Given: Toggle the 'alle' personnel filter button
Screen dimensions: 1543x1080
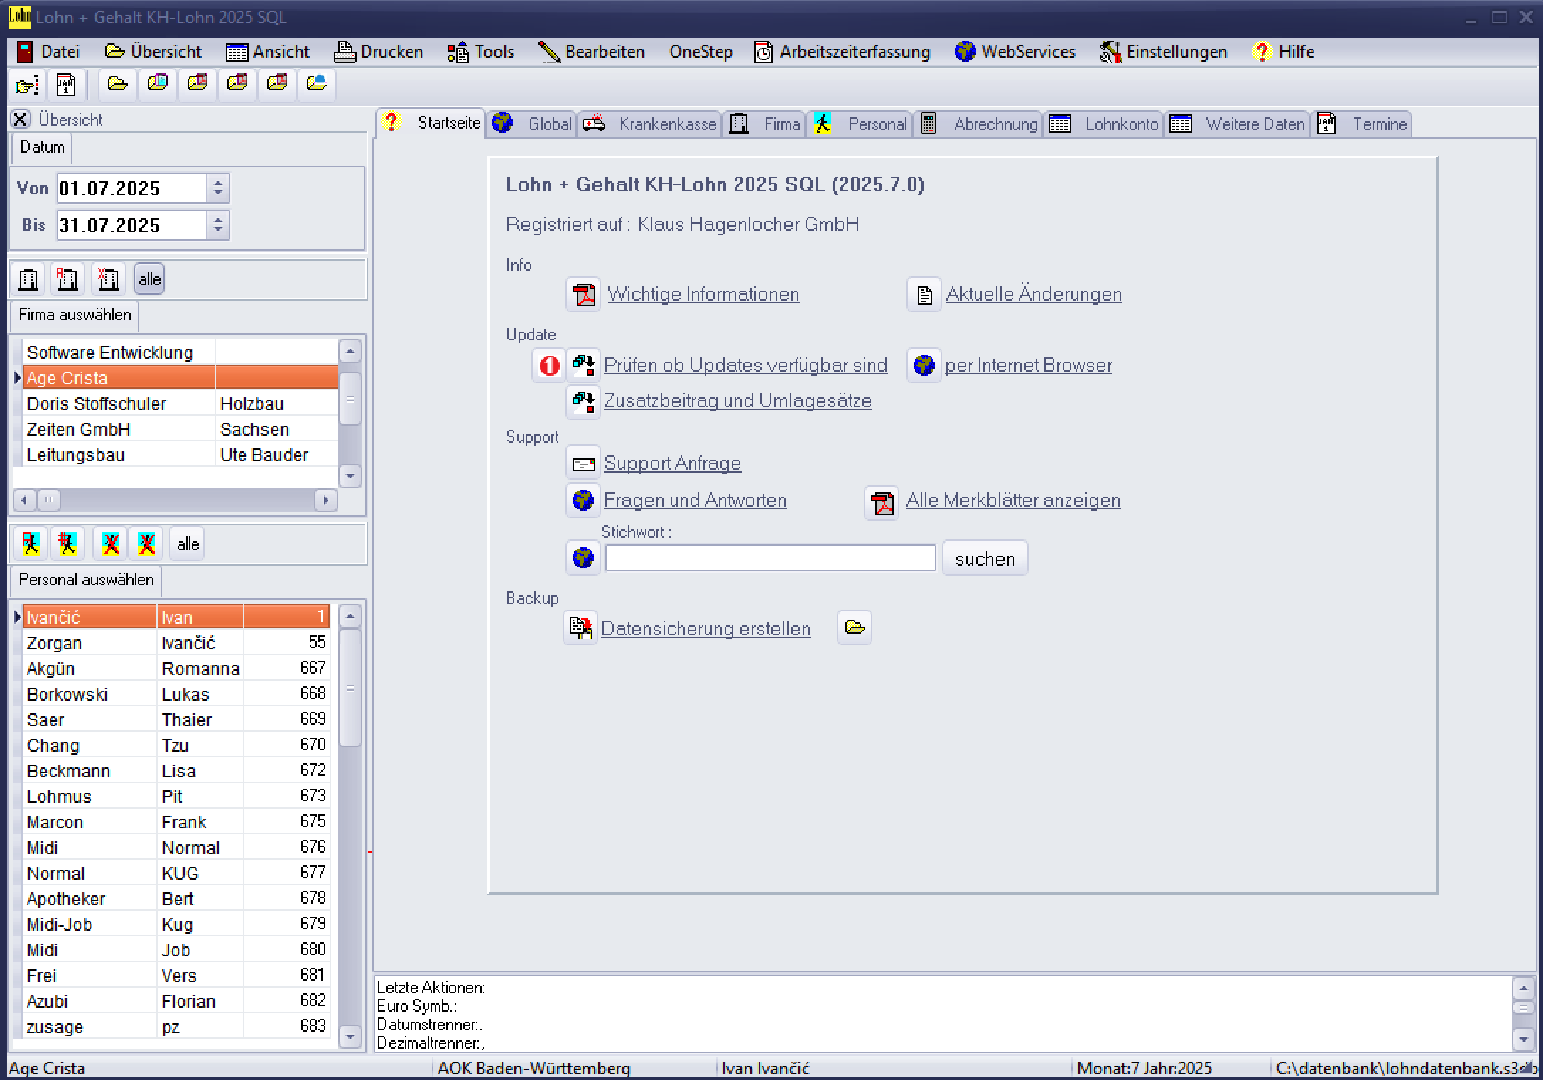Looking at the screenshot, I should pyautogui.click(x=188, y=544).
